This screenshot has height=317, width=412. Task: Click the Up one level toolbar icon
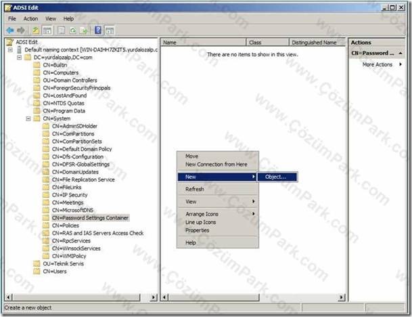click(x=35, y=30)
